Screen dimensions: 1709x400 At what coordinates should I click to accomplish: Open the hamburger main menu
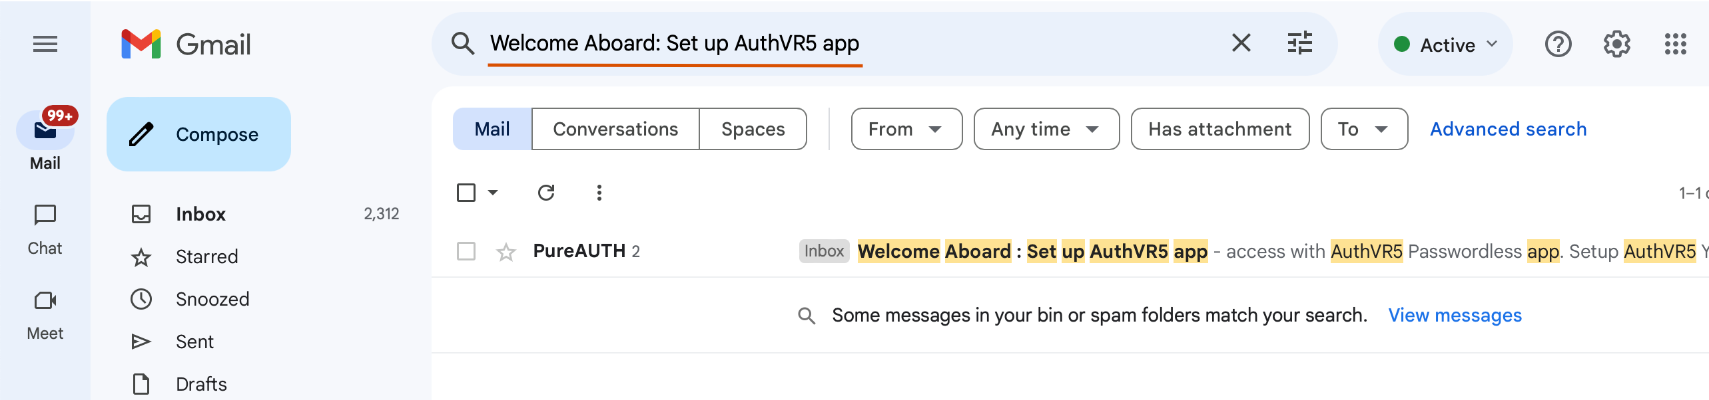45,43
